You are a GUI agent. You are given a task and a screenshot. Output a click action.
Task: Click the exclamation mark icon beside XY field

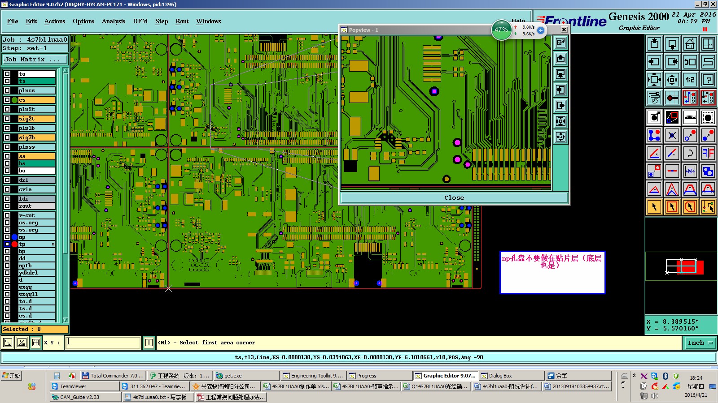point(149,343)
